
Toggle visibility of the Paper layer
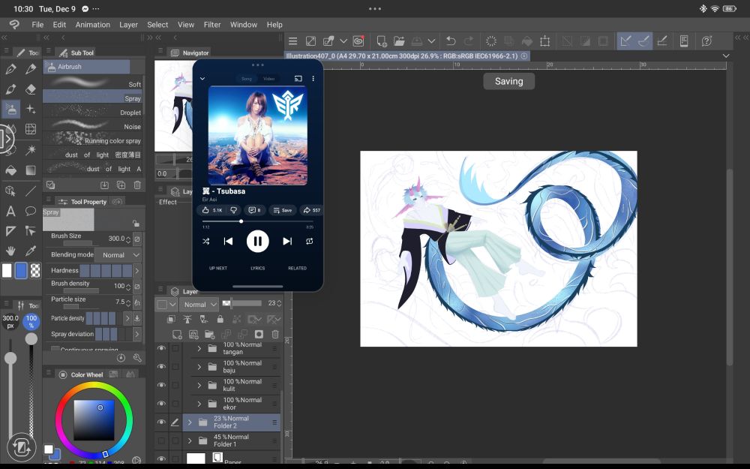click(x=161, y=458)
